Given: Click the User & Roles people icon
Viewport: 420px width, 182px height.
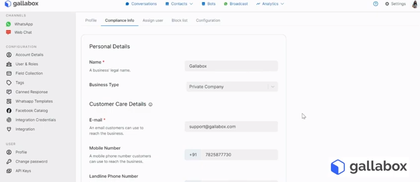Looking at the screenshot, I should (x=9, y=64).
